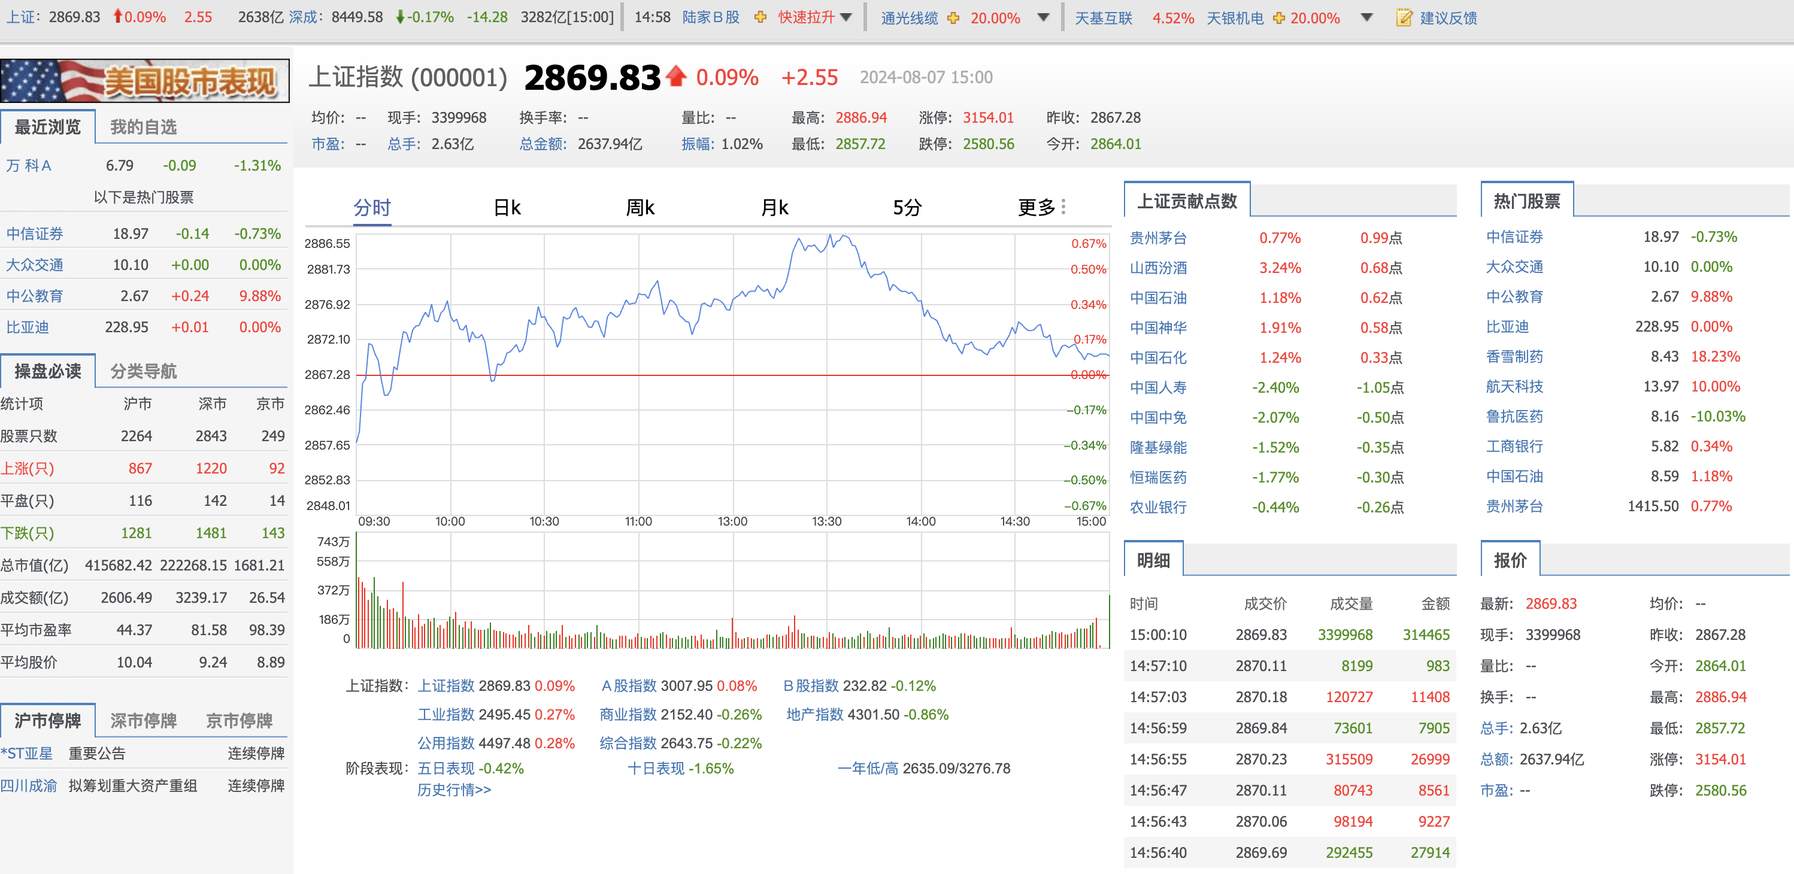Viewport: 1794px width, 874px height.
Task: Expand the dropdown arrow after 通光线缆 20.00%
Action: [1043, 17]
